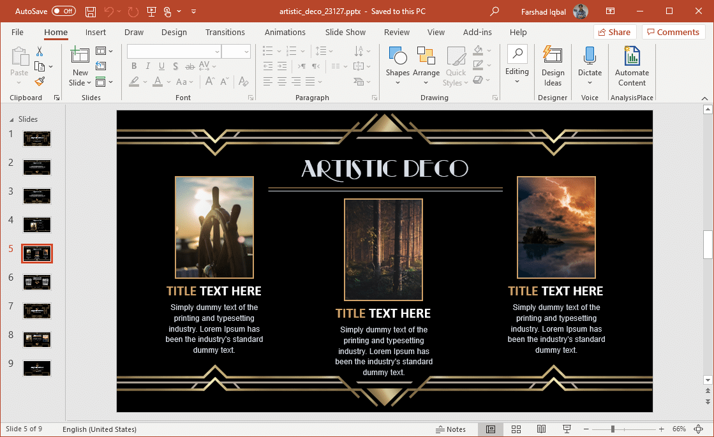This screenshot has height=437, width=714.
Task: Click the Save icon in the title bar
Action: [x=91, y=11]
